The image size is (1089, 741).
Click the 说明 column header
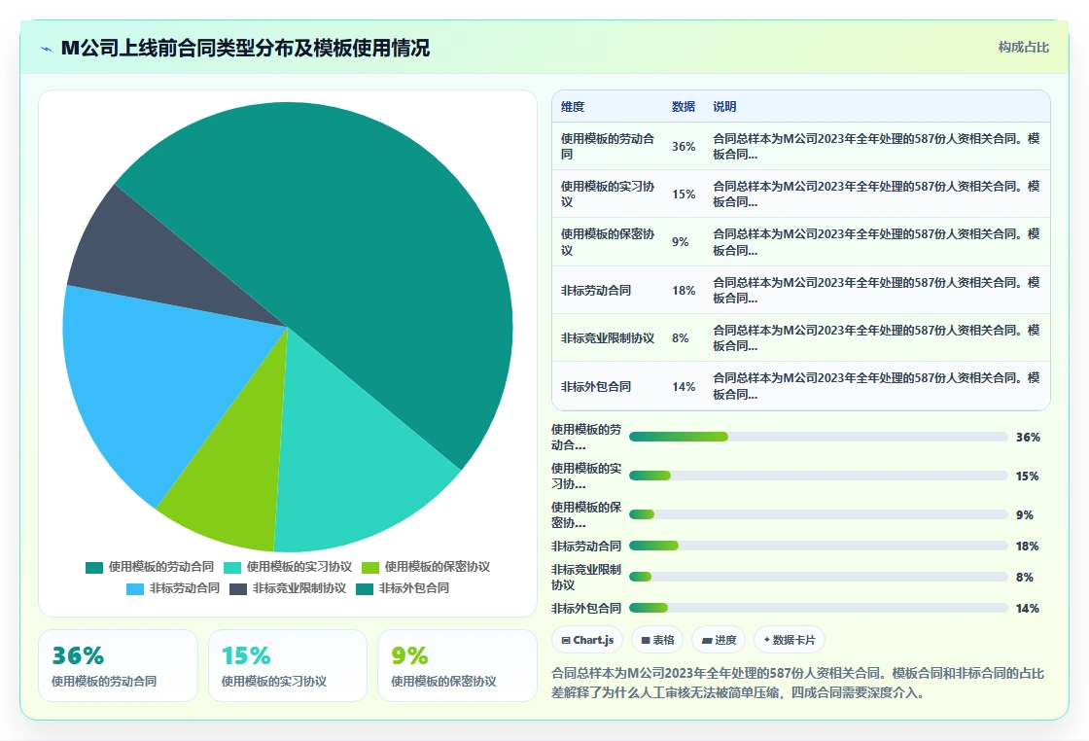point(724,106)
